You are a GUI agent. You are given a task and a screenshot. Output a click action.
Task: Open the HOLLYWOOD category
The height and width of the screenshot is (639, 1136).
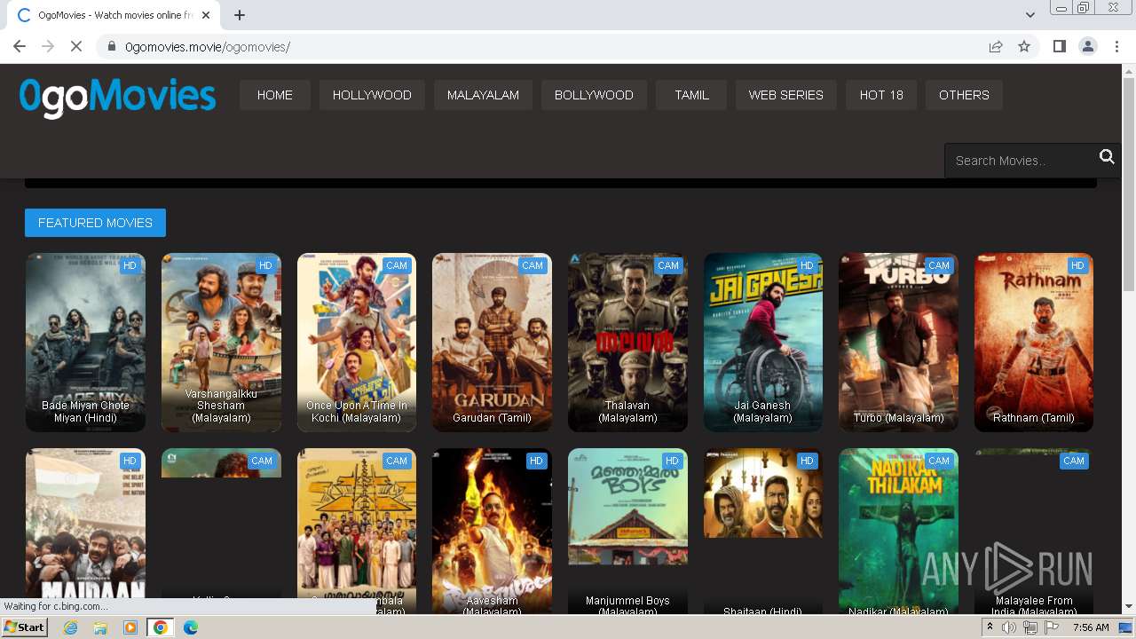pos(372,95)
